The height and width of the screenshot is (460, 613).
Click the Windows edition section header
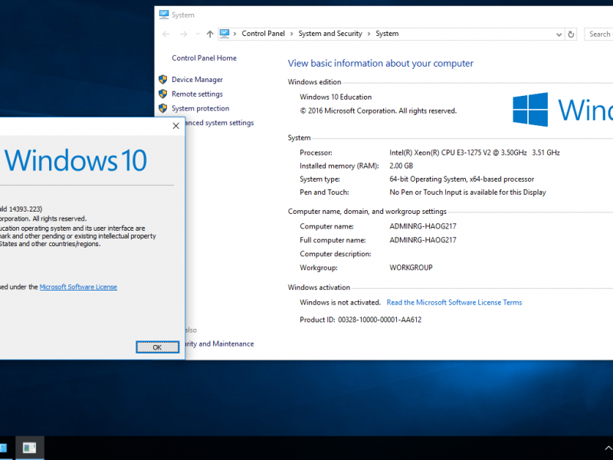point(314,82)
